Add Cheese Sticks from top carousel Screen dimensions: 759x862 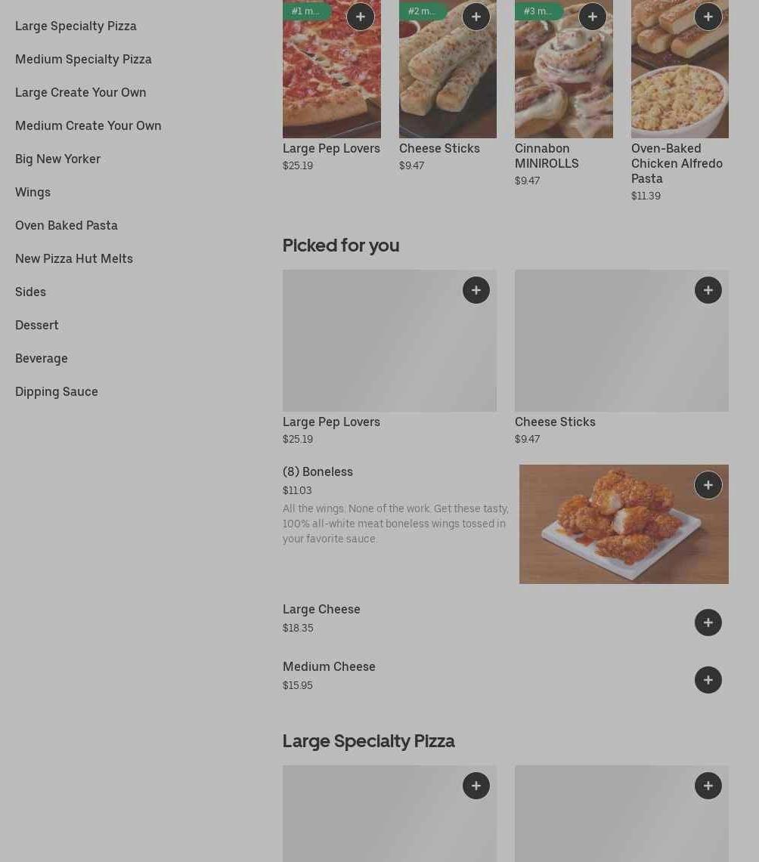click(x=476, y=17)
